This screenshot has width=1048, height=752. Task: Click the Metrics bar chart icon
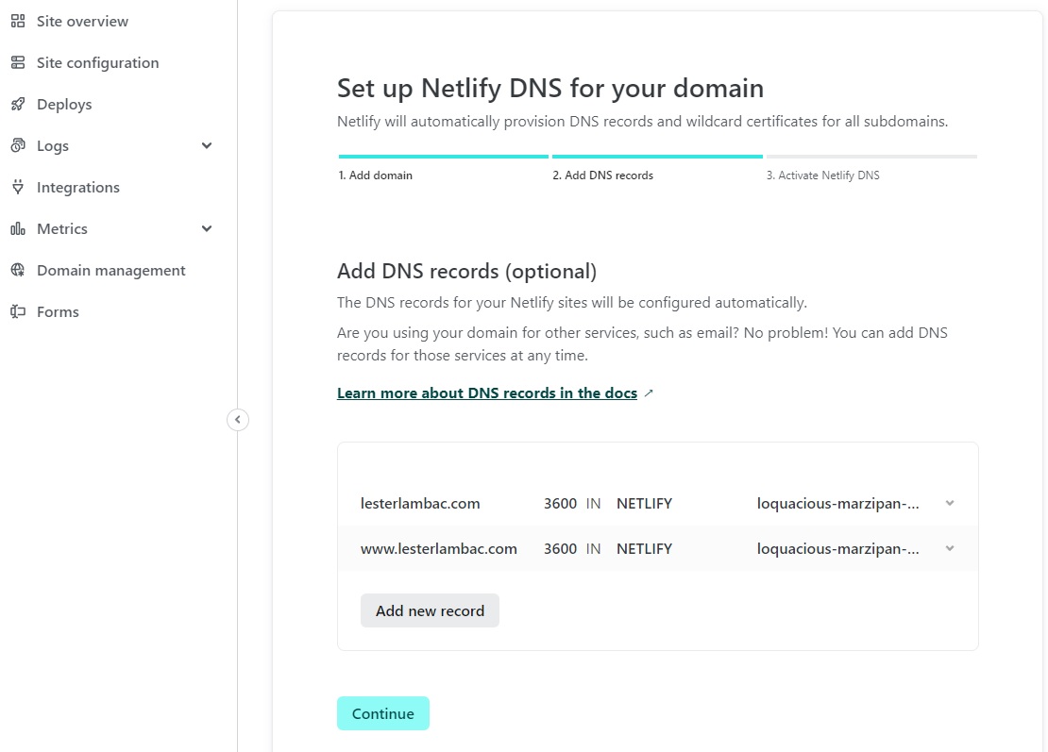pyautogui.click(x=18, y=229)
